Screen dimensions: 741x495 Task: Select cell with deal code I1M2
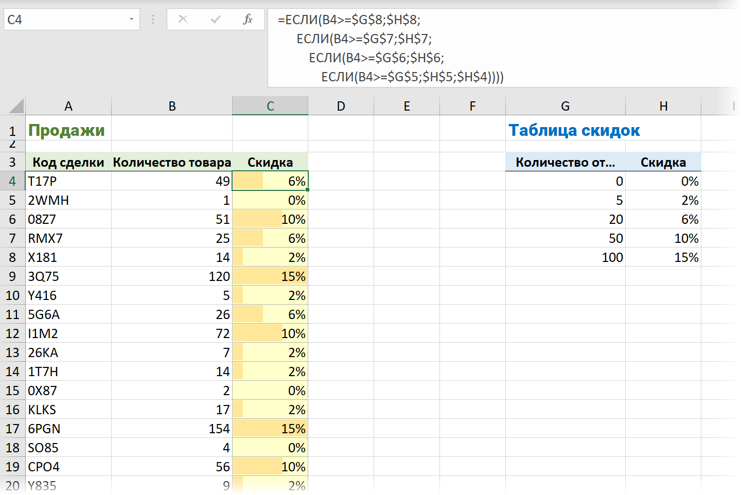point(68,333)
